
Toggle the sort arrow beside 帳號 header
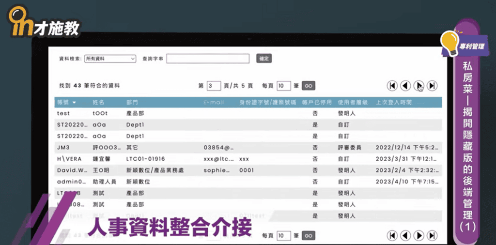tap(74, 103)
